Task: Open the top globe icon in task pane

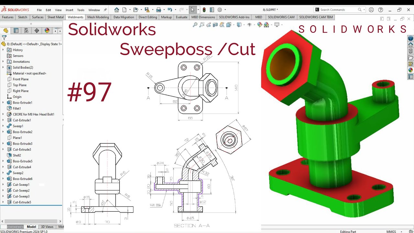Action: coord(411,38)
